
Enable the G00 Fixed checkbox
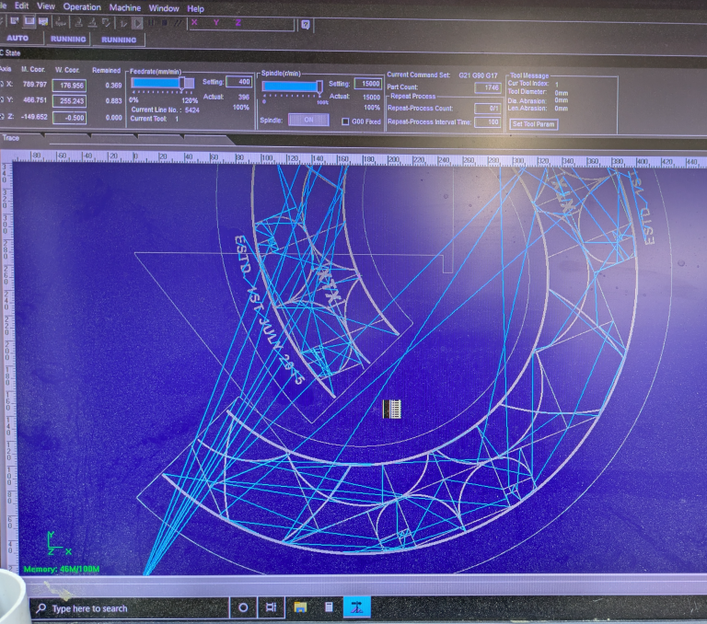345,121
